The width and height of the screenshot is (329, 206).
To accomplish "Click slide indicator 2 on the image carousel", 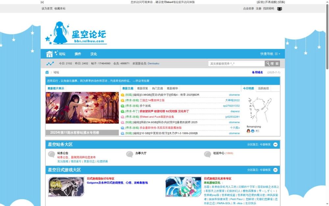I will coord(52,95).
